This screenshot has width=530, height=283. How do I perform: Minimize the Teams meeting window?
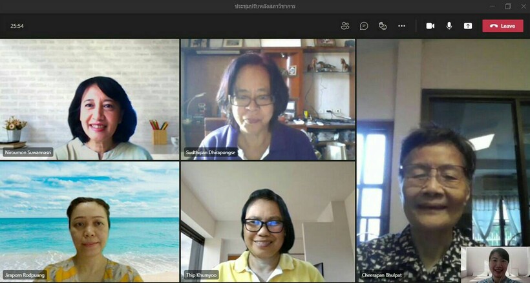tap(492, 6)
